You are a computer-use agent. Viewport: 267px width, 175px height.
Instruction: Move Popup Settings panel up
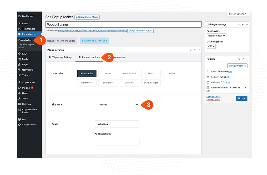[x=191, y=50]
